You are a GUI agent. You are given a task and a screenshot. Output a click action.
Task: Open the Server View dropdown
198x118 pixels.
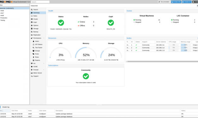(x=15, y=5)
